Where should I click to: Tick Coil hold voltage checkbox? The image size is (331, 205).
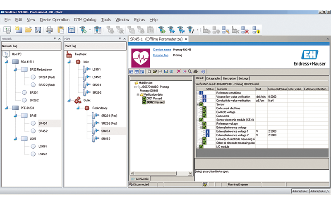tap(201, 112)
